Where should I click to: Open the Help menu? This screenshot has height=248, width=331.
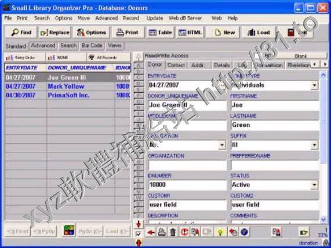click(232, 19)
